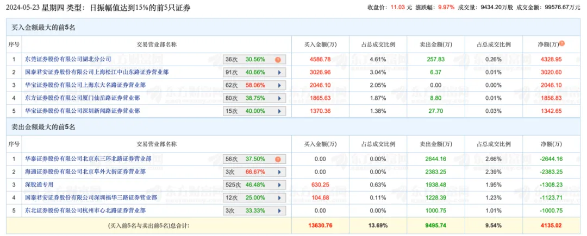Viewport: 587px width, 236px height.
Task: Open 华宝证券深圳新闻路证券营业部 link
Action: pos(83,111)
